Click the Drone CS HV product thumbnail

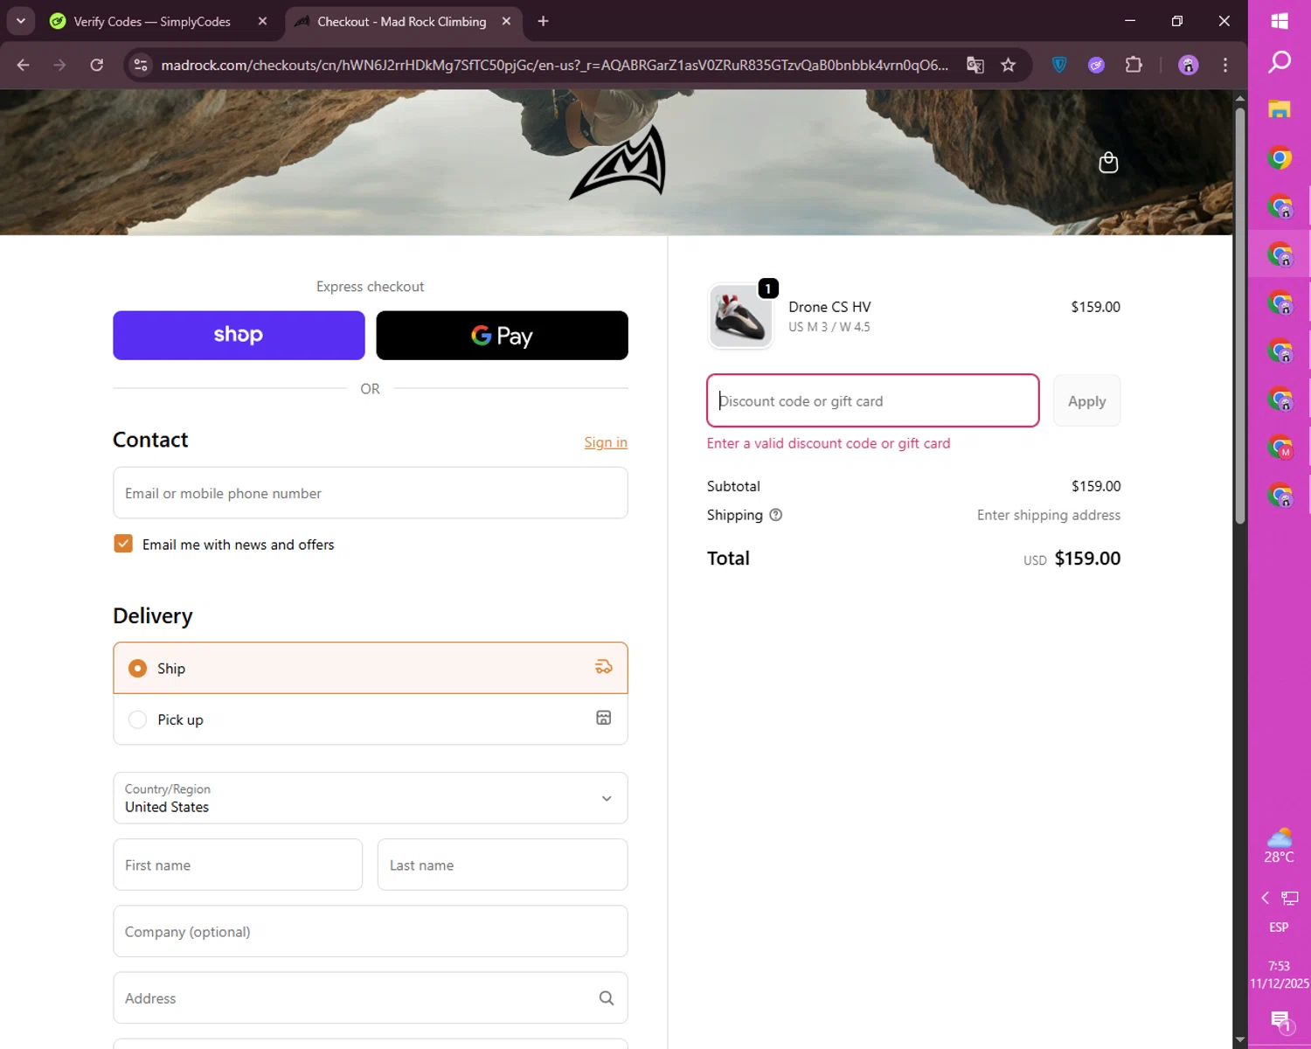pyautogui.click(x=740, y=316)
